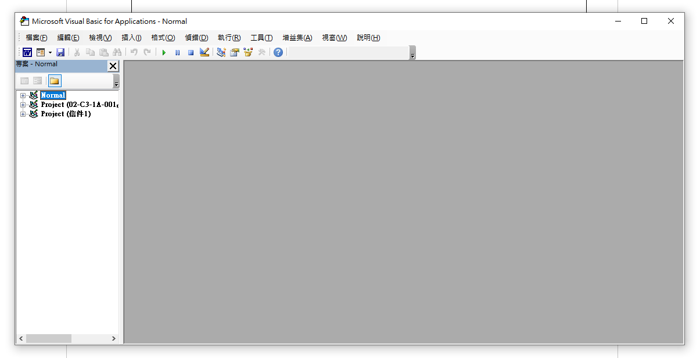Click the VBA title bar application icon
700x358 pixels.
[24, 21]
